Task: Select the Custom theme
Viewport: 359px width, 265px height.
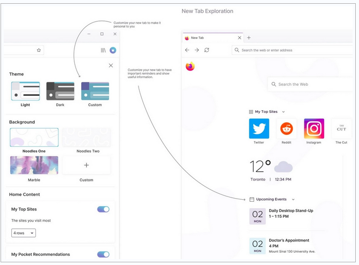Action: [x=95, y=91]
